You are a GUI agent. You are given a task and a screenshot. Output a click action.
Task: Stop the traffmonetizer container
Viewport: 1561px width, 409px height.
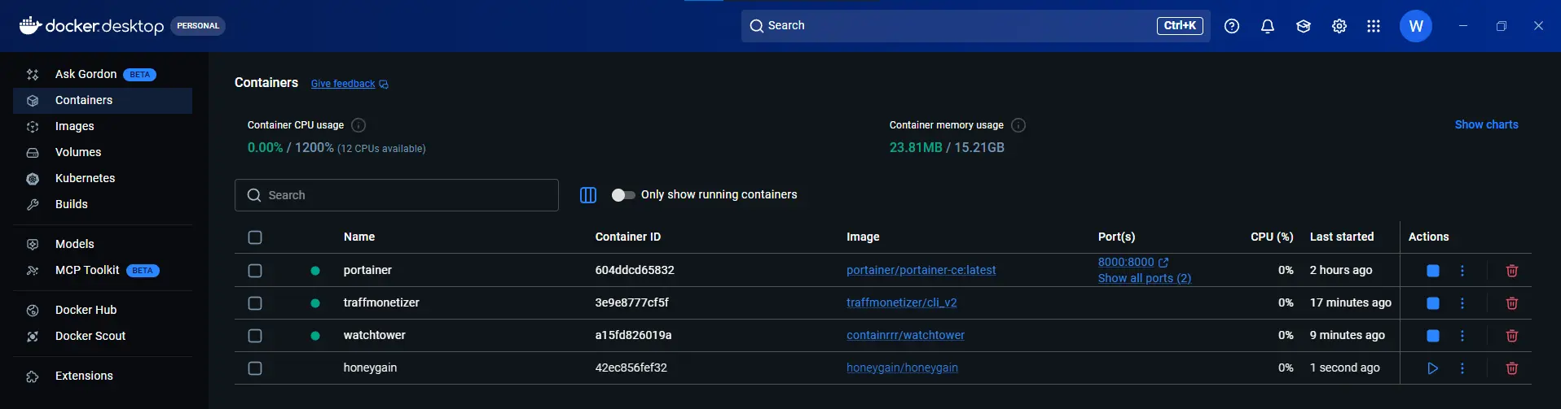click(x=1433, y=303)
